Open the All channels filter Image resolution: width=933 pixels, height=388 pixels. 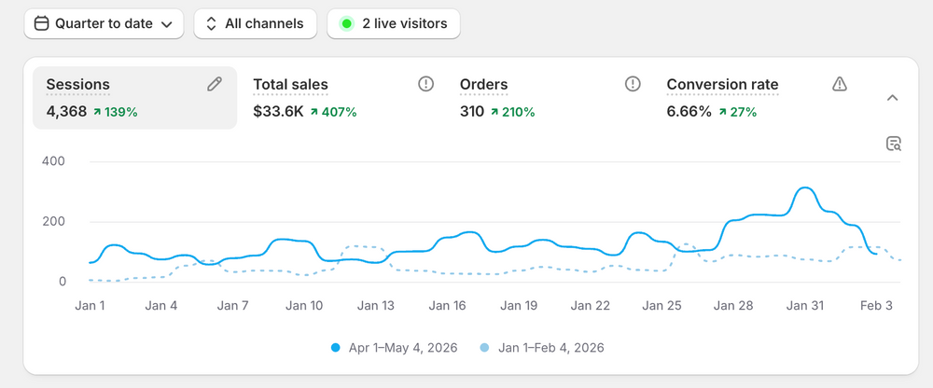point(256,24)
